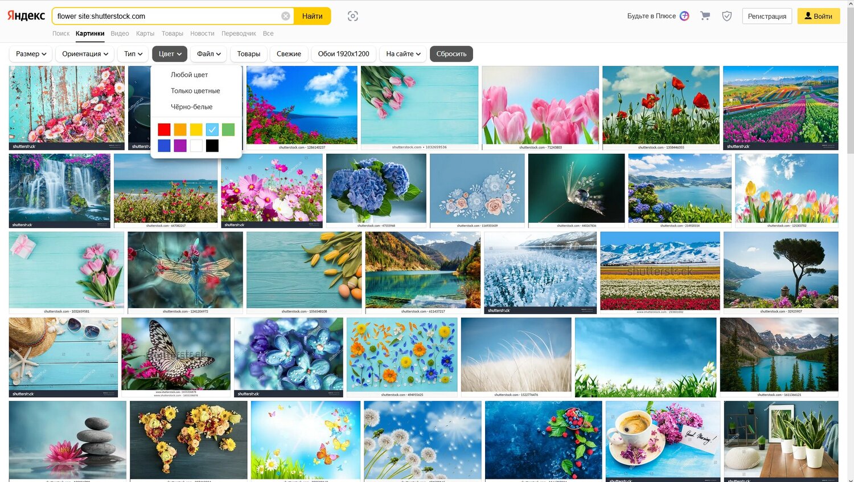Open the stacked stones with lotus image
Viewport: 854px width, 482px height.
[x=68, y=442]
